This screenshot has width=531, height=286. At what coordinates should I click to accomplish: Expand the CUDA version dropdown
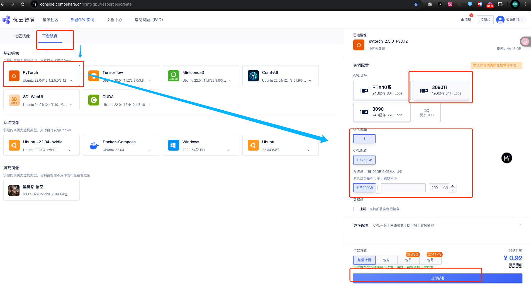click(150, 105)
